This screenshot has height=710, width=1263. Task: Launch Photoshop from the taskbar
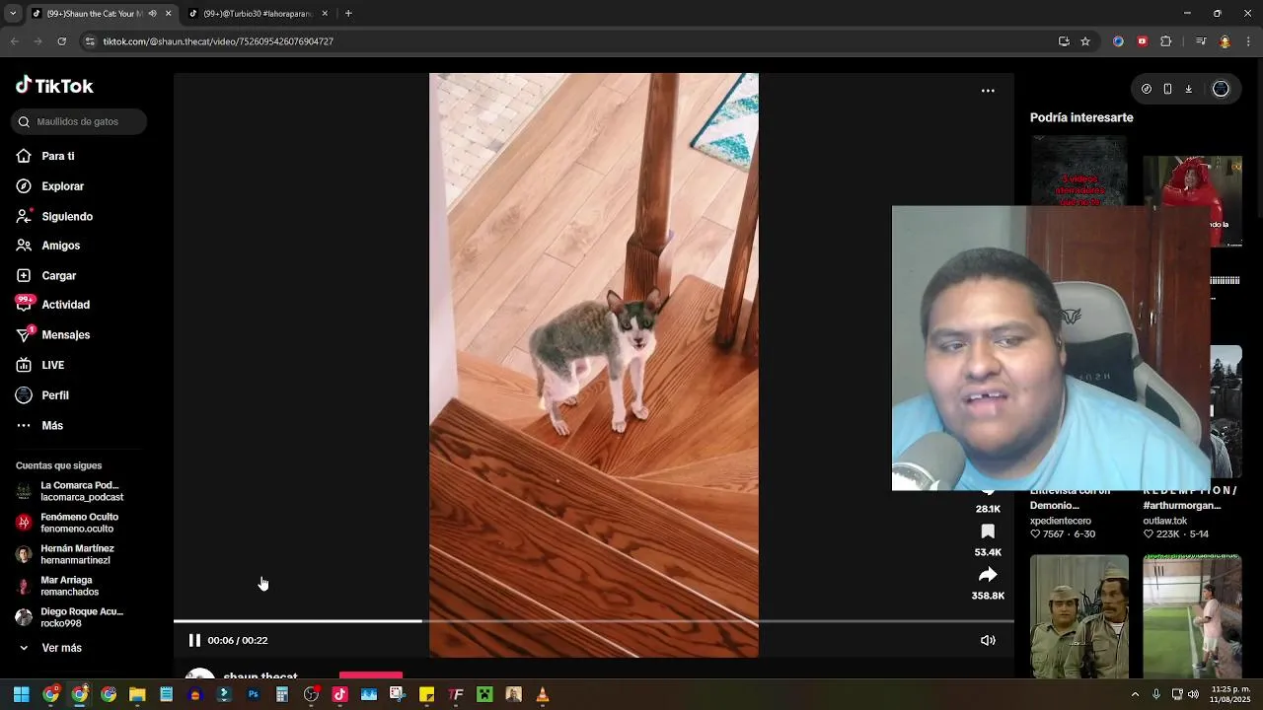tap(253, 694)
